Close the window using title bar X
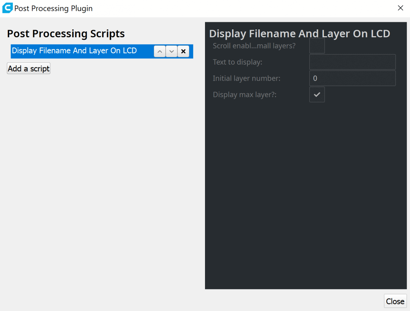 click(400, 8)
